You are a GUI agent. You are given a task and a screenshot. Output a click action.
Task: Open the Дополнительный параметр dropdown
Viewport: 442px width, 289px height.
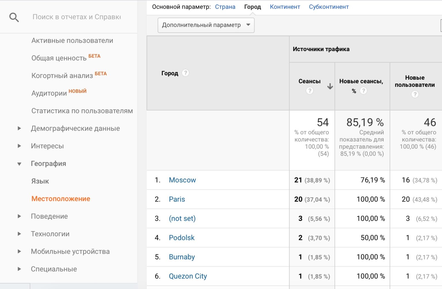[x=206, y=25]
